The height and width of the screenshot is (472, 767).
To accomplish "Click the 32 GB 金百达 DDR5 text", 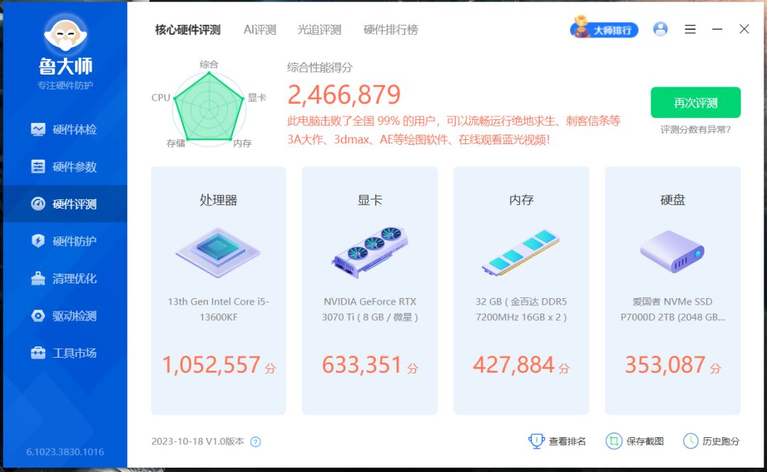I will [521, 309].
